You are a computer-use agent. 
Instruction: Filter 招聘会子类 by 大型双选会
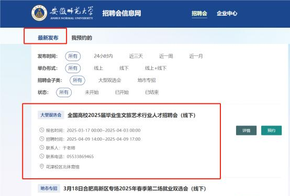pos(110,80)
